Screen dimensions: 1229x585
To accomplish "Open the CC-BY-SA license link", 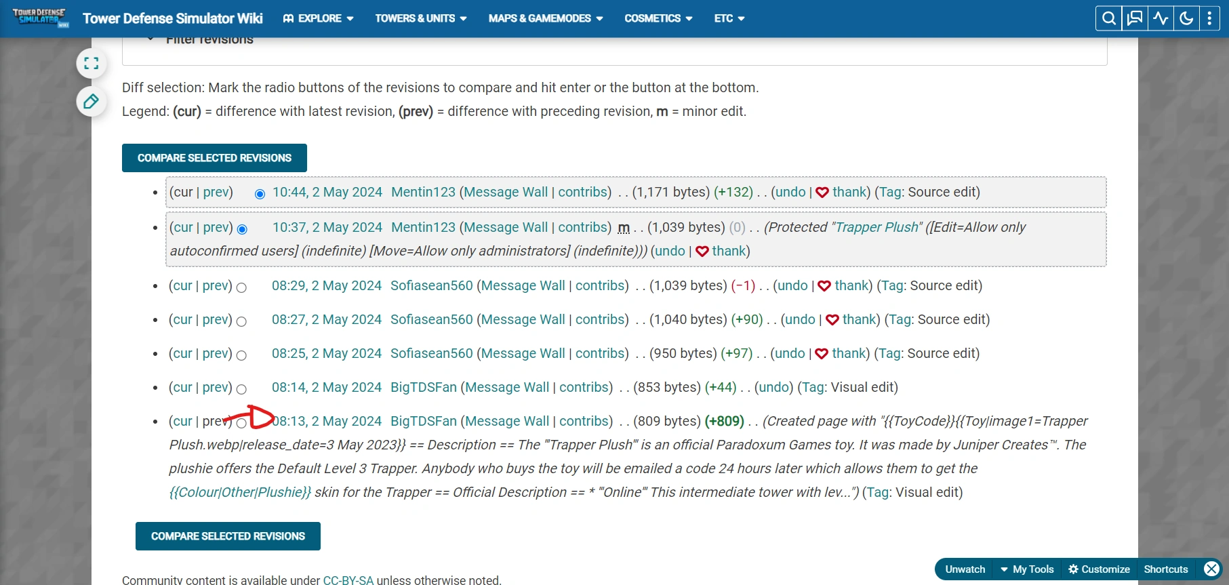I will 348,580.
